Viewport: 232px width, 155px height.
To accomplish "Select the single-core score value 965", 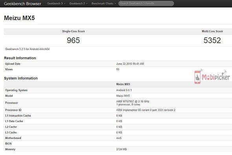I will tap(73, 40).
